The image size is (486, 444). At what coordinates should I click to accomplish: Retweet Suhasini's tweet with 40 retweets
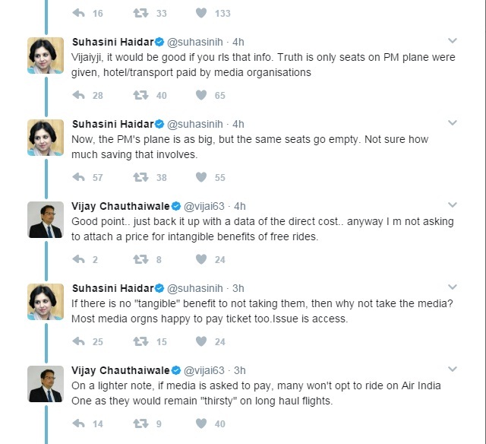(140, 95)
